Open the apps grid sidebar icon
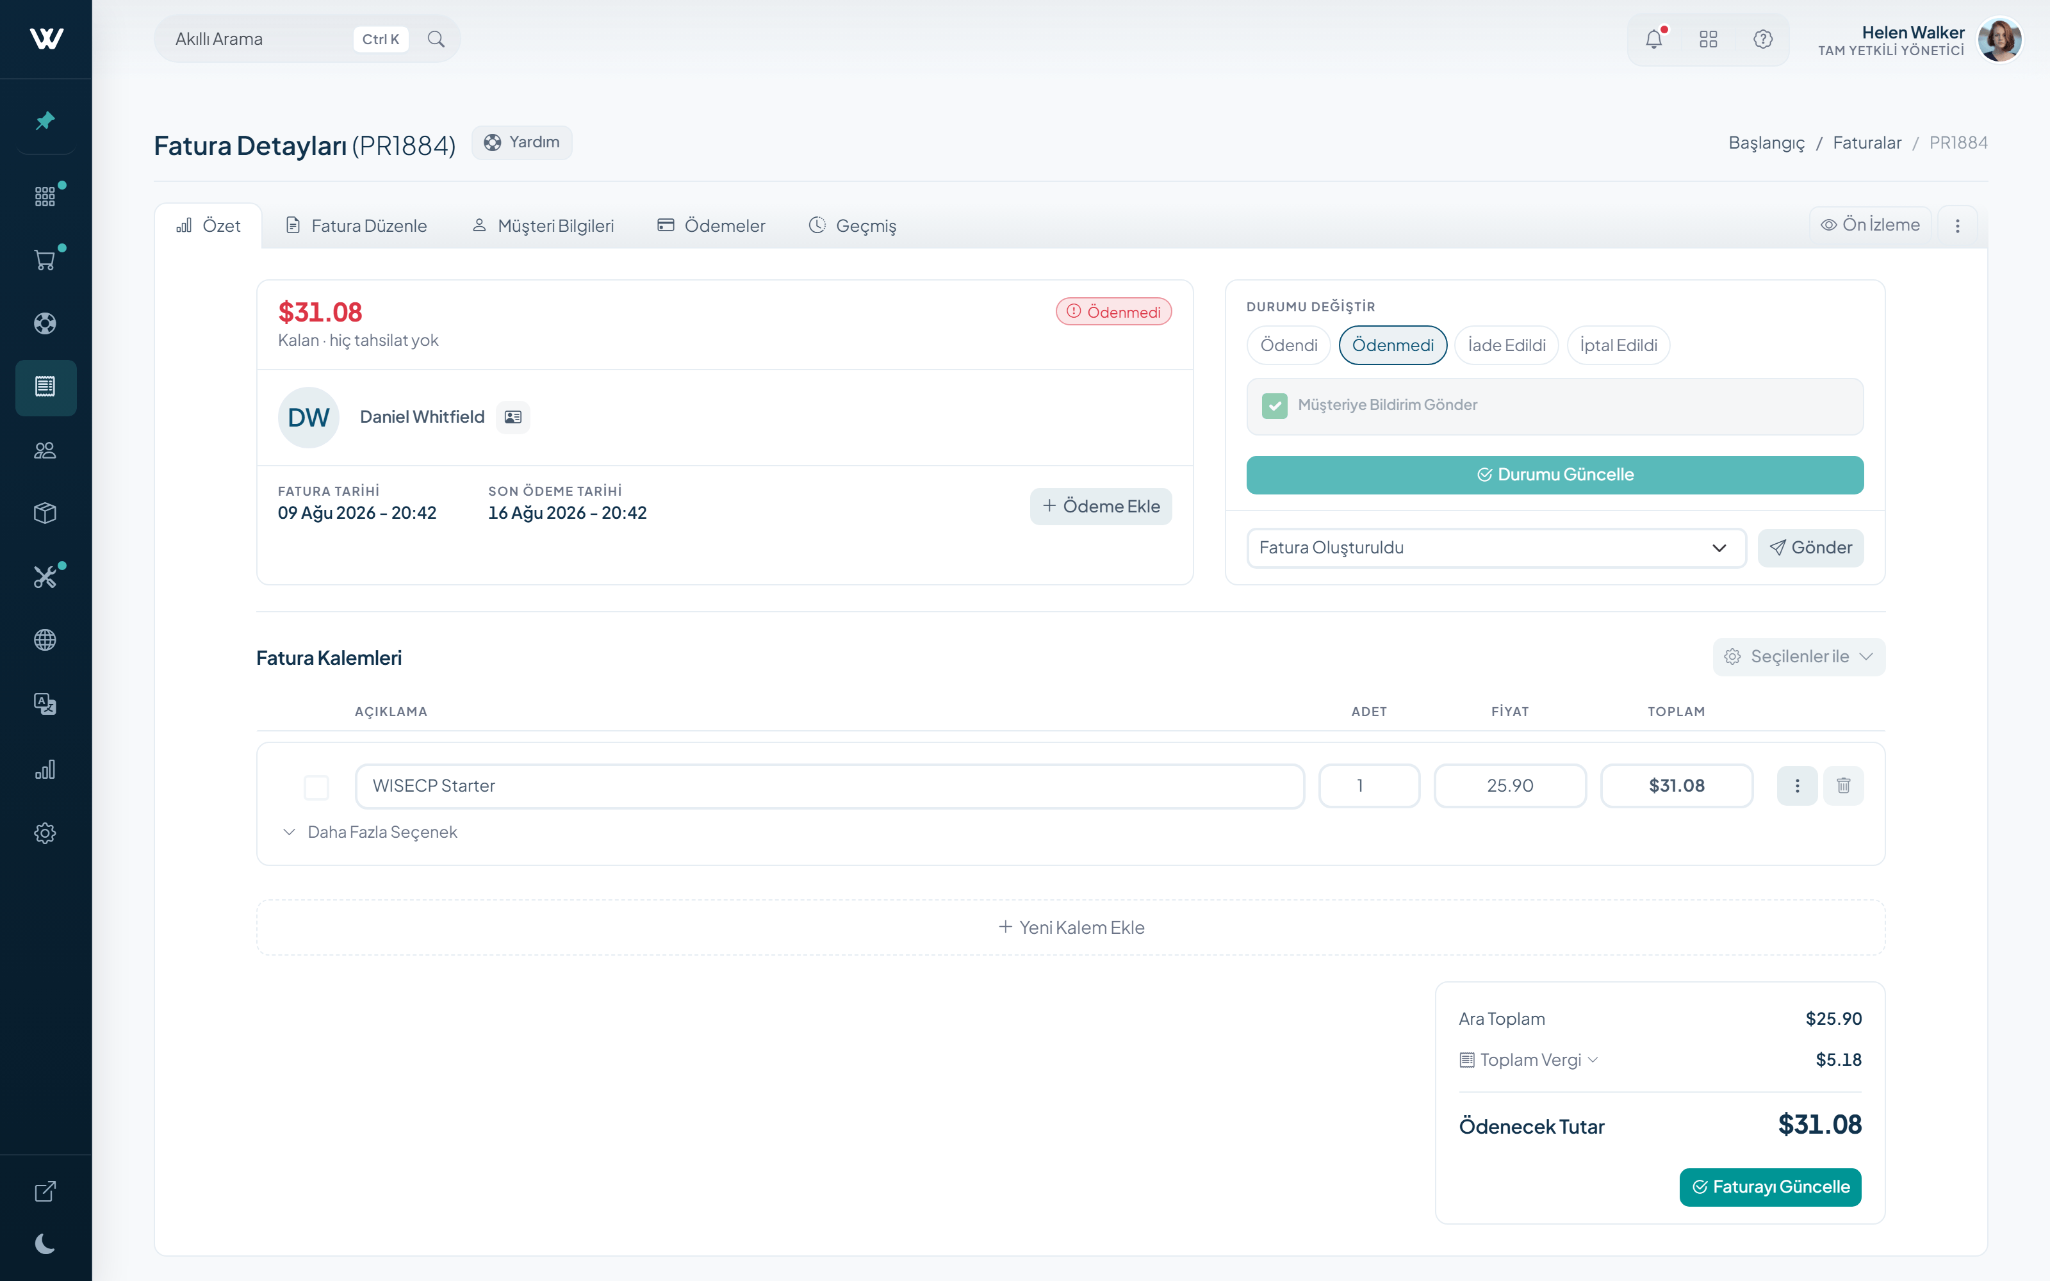The width and height of the screenshot is (2050, 1281). pos(45,197)
